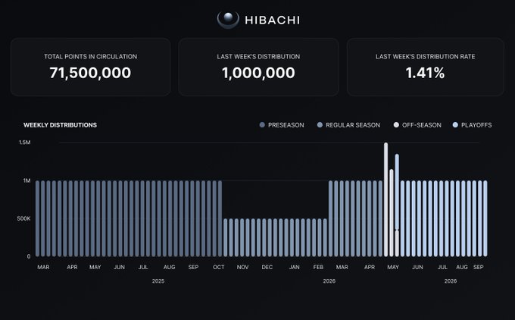Select the "LAST WEEK'S DISTRIBUTION RATE" label

coord(426,57)
